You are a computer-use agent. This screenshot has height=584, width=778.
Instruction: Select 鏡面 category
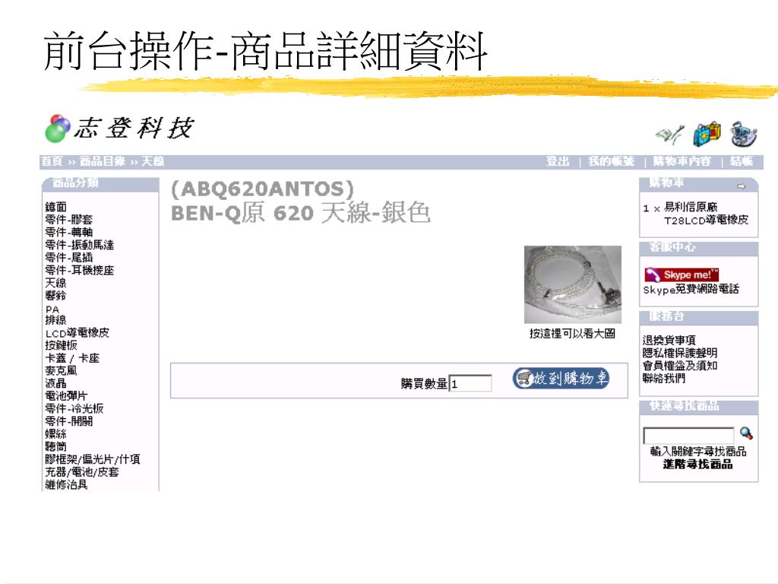tap(55, 207)
